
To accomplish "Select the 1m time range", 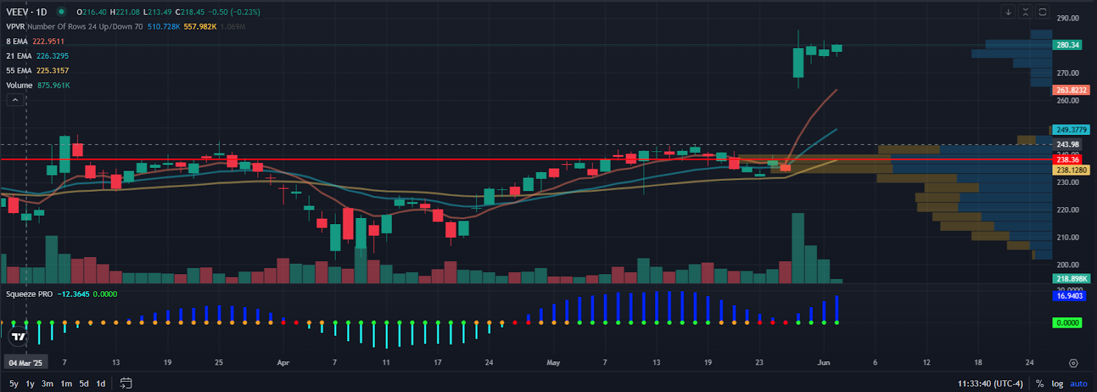I will tap(67, 384).
